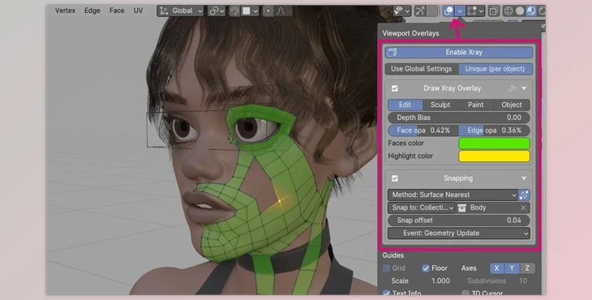Switch to wireframe shading
The width and height of the screenshot is (592, 300).
pos(508,11)
